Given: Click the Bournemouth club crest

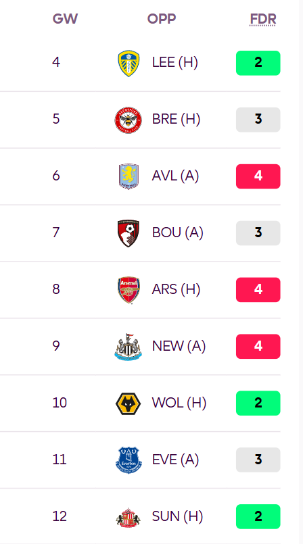Looking at the screenshot, I should coord(129,232).
